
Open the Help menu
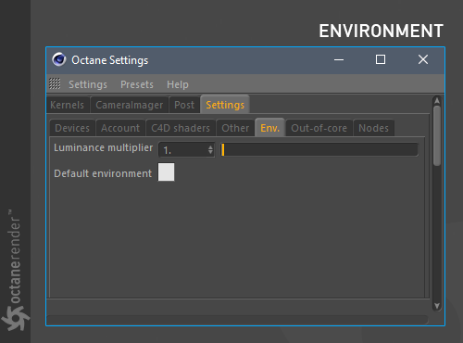tap(178, 84)
